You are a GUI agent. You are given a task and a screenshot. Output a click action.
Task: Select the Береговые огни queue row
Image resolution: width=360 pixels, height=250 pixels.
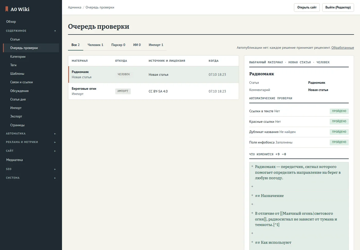[154, 91]
